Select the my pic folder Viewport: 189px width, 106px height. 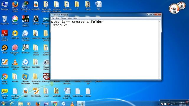click(88, 6)
